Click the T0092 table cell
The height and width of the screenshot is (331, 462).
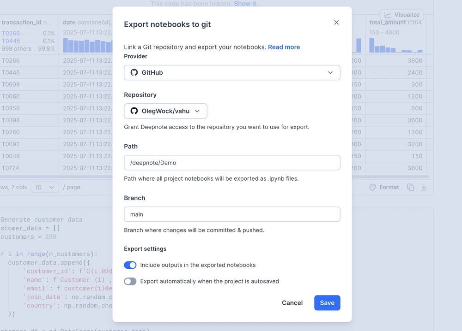(29, 144)
